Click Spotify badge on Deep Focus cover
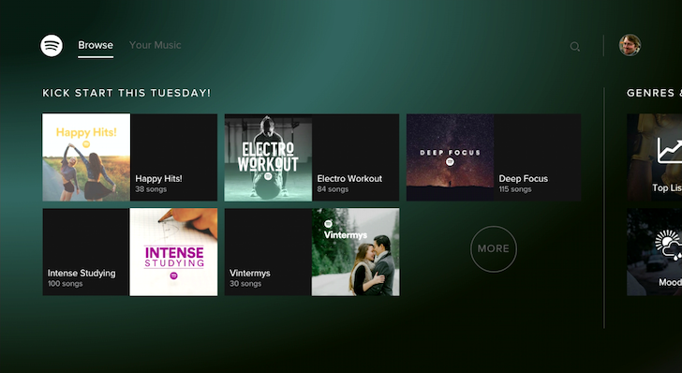This screenshot has width=682, height=373. click(451, 162)
